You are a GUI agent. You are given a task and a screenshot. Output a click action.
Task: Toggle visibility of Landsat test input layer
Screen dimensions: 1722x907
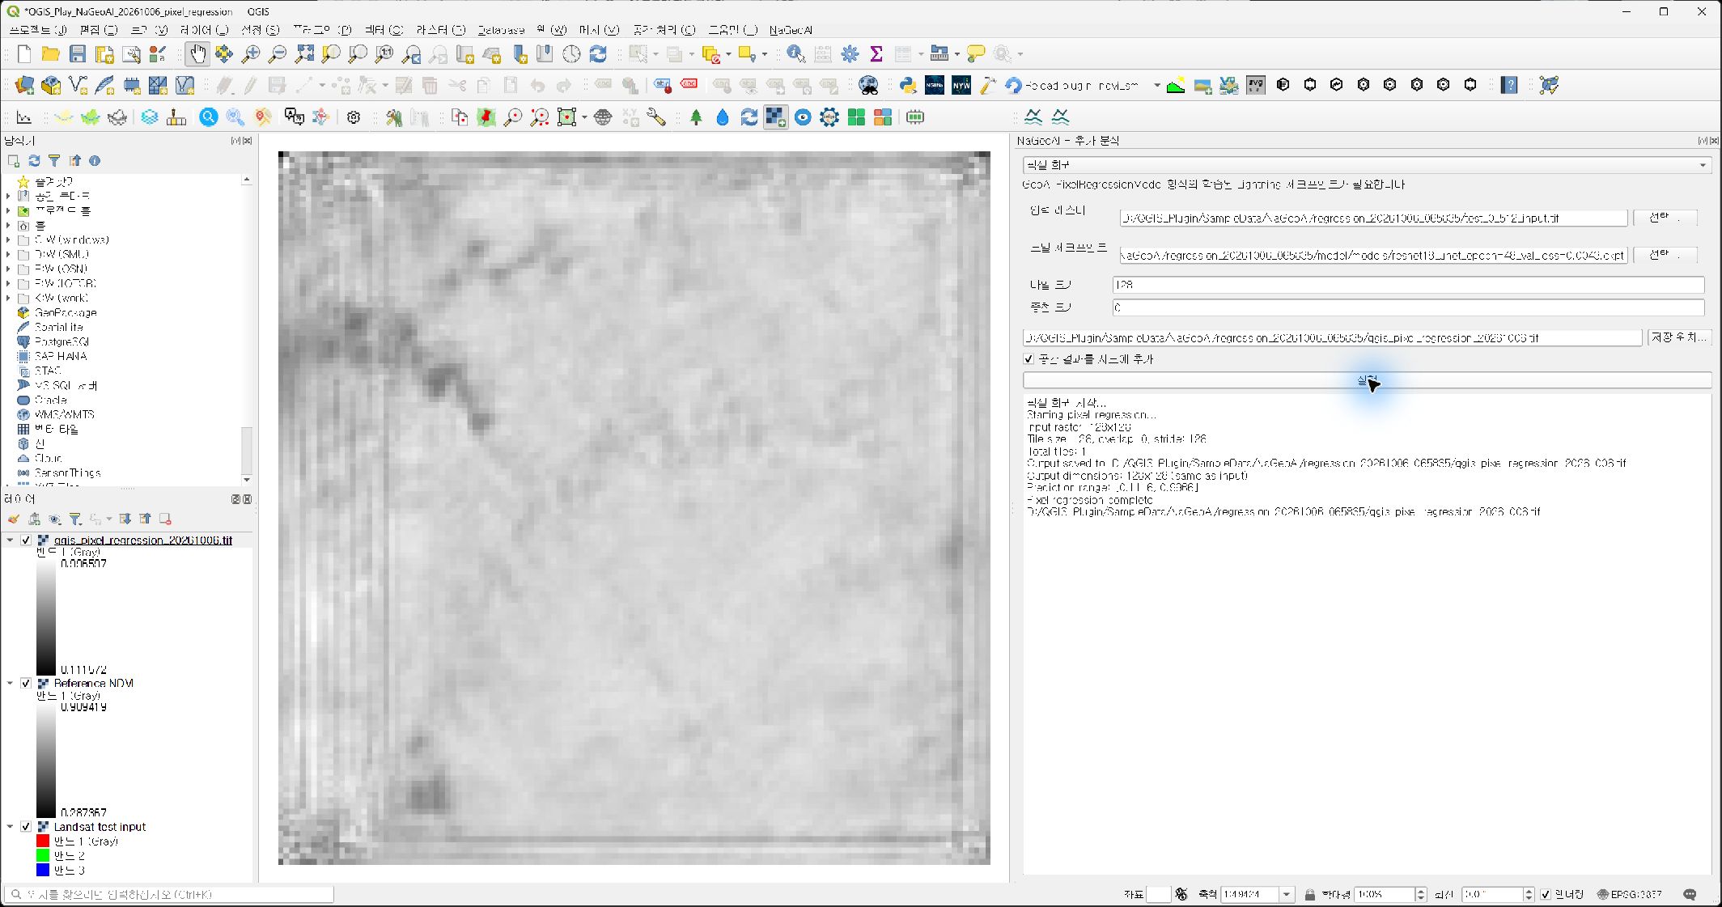[x=26, y=827]
